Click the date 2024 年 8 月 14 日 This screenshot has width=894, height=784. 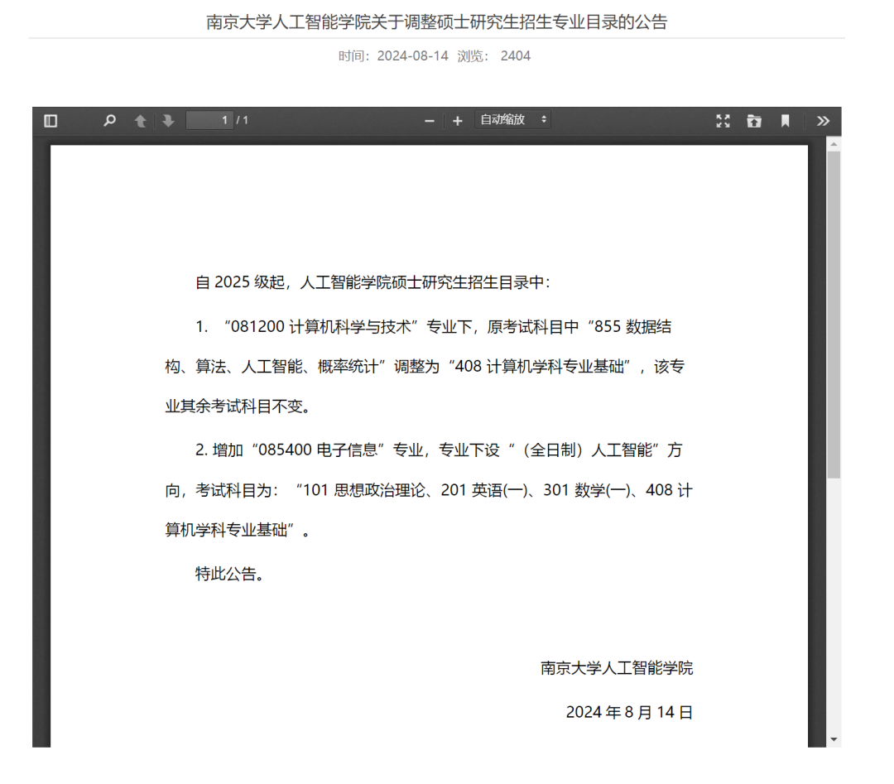click(629, 712)
